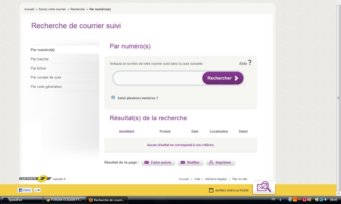
Task: Click the tracking number input field
Action: tap(157, 78)
